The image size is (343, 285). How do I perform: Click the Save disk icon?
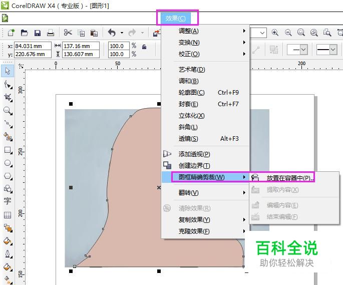point(38,33)
